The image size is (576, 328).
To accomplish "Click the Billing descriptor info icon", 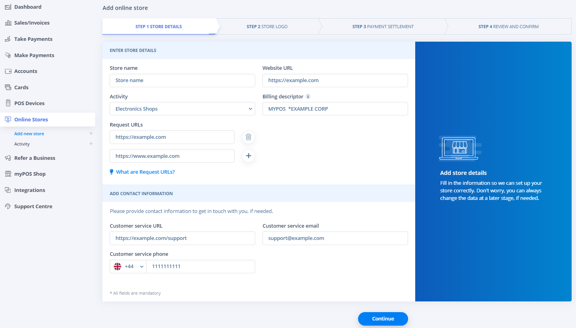I will coord(308,96).
